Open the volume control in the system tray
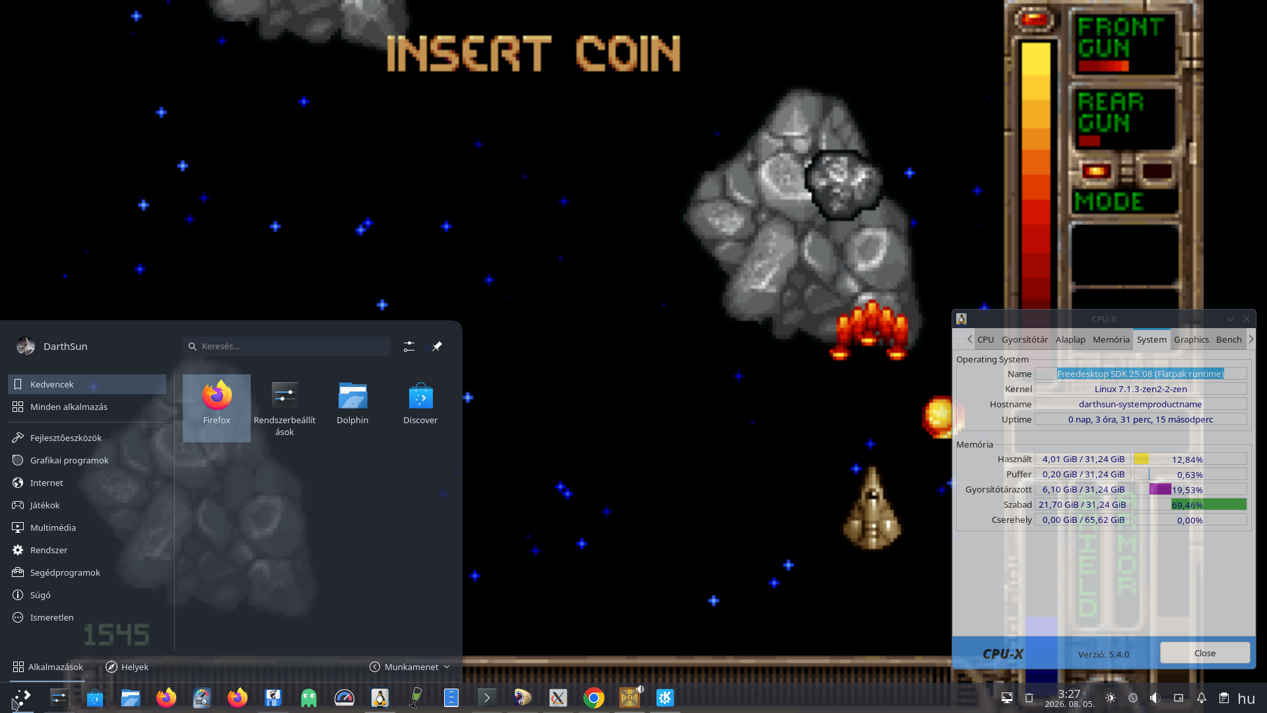The width and height of the screenshot is (1267, 713). tap(1155, 698)
